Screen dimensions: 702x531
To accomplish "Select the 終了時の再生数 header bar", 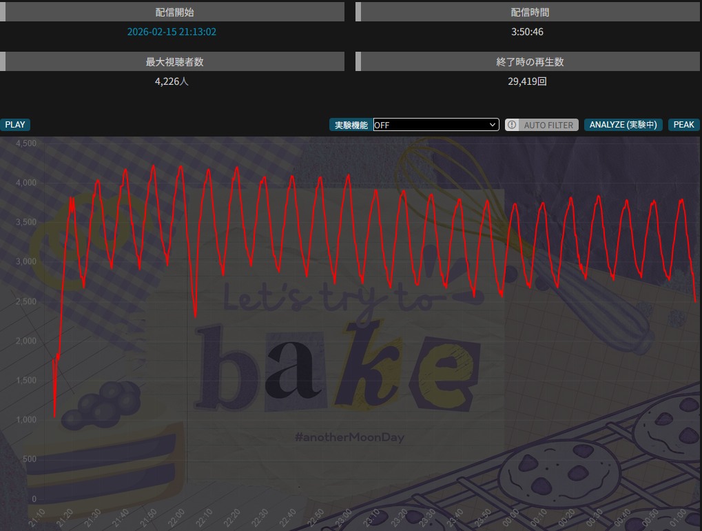I will click(x=528, y=61).
